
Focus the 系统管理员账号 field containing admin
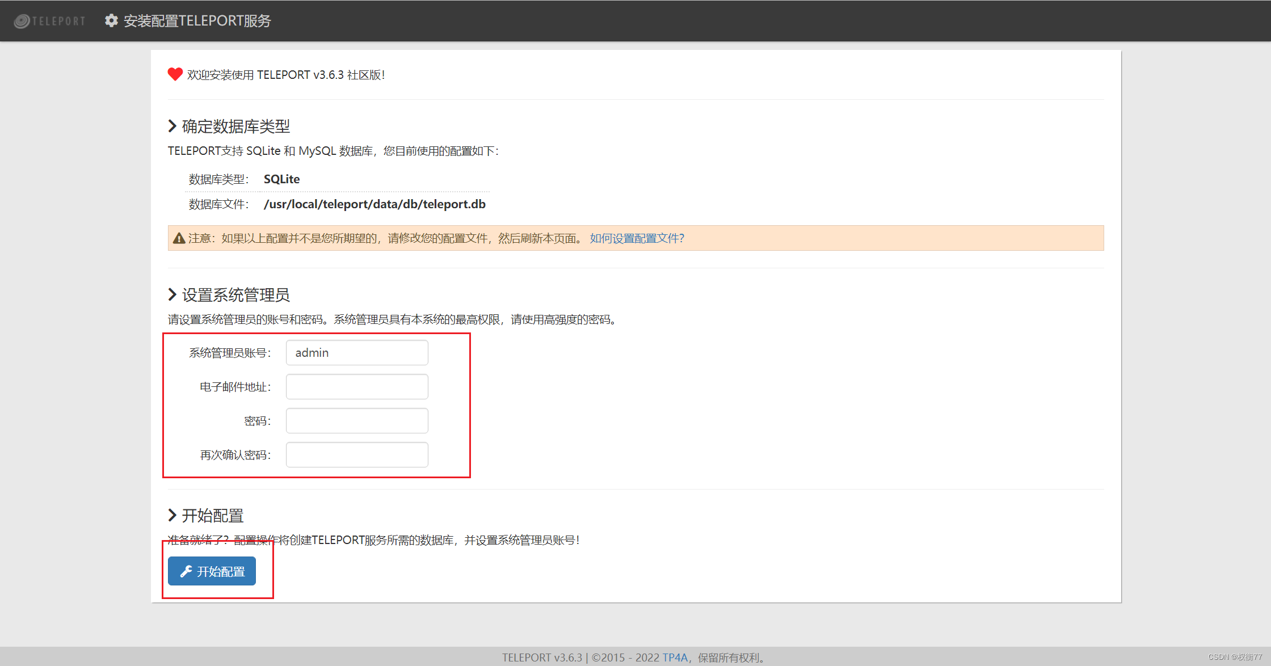tap(357, 353)
